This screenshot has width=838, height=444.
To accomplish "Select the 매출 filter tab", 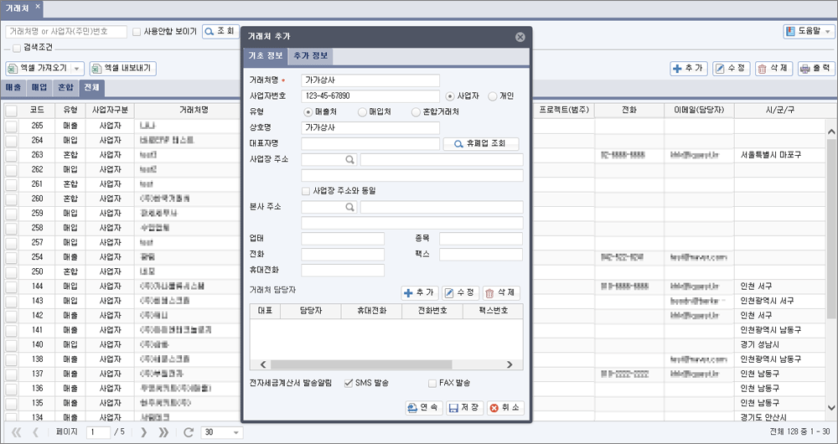I will pos(13,88).
